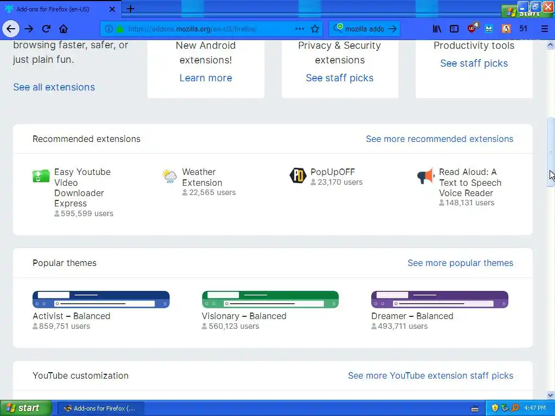Close the Add-ons for Firefox tab
This screenshot has width=555, height=416.
point(112,9)
